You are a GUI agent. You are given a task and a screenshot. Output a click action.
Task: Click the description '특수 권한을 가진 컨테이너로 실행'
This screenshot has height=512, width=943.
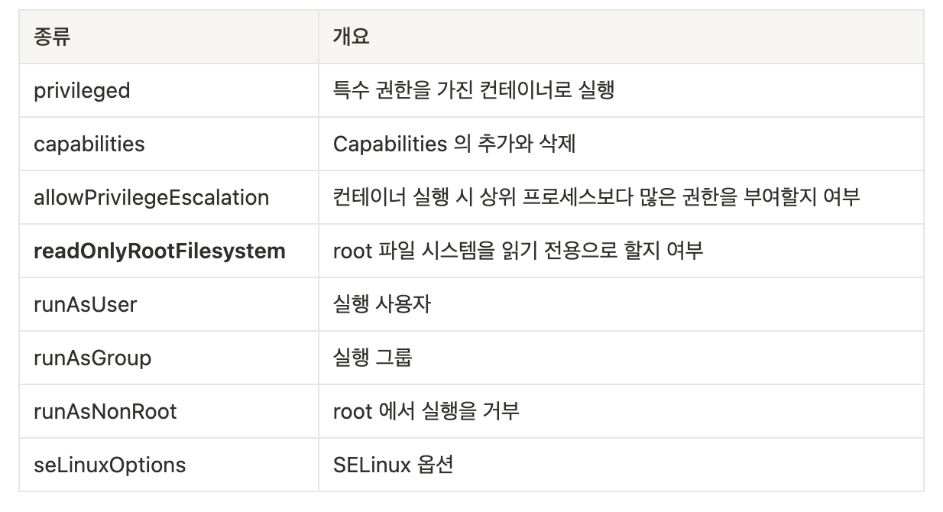pyautogui.click(x=474, y=90)
